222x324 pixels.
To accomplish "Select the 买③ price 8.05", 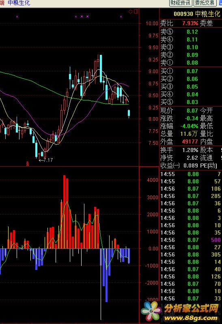I will pos(192,87).
